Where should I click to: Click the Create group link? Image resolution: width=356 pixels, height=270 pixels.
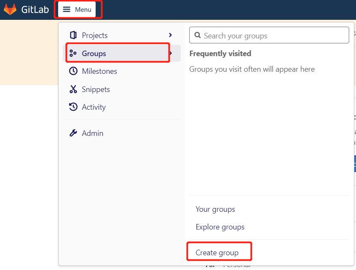217,253
